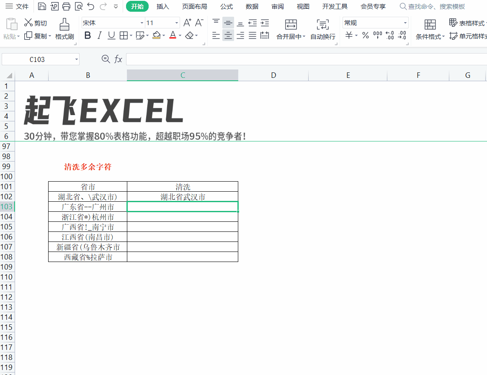Click the fx insert function icon

(118, 59)
